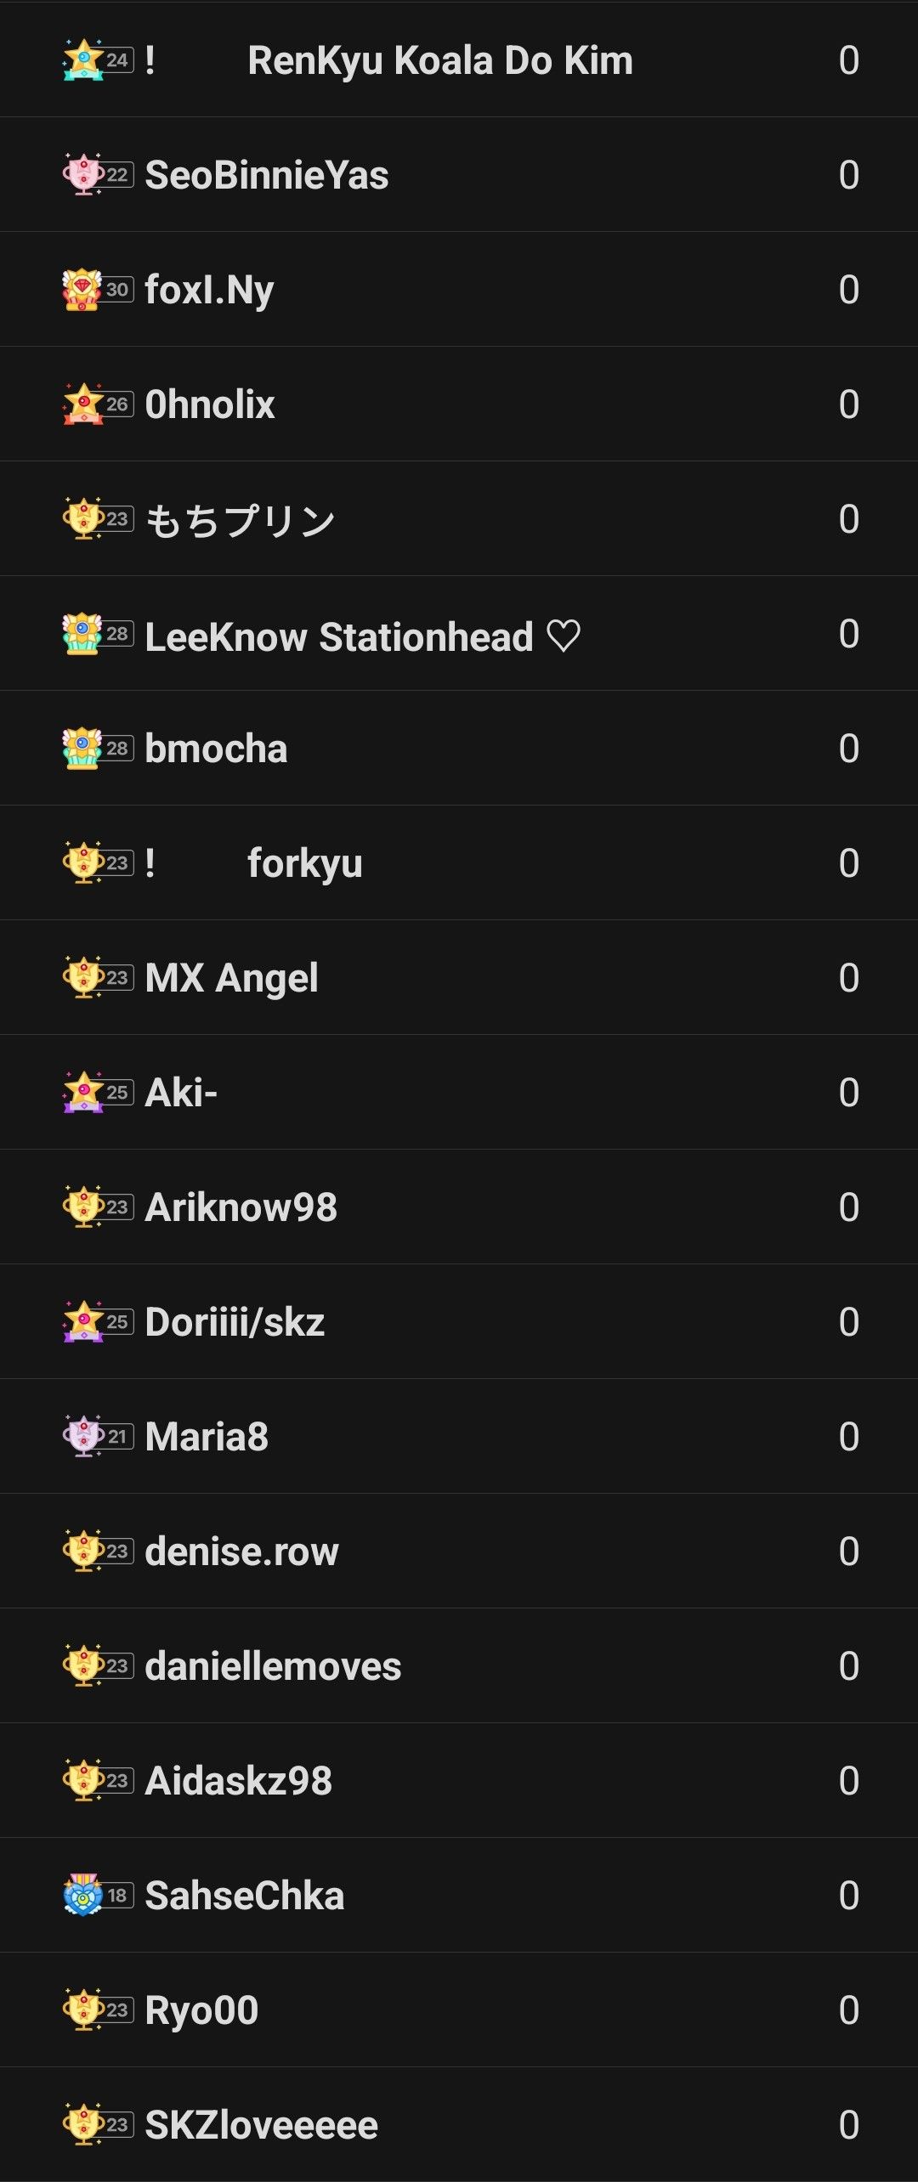Tap the blue heart badge next to SahseChka
Screen dimensions: 918x2182
[x=82, y=1896]
